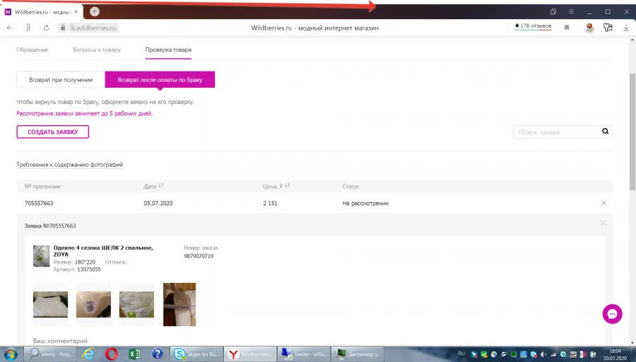636x362 pixels.
Task: Switch to tander-office taskbar window
Action: [x=304, y=354]
